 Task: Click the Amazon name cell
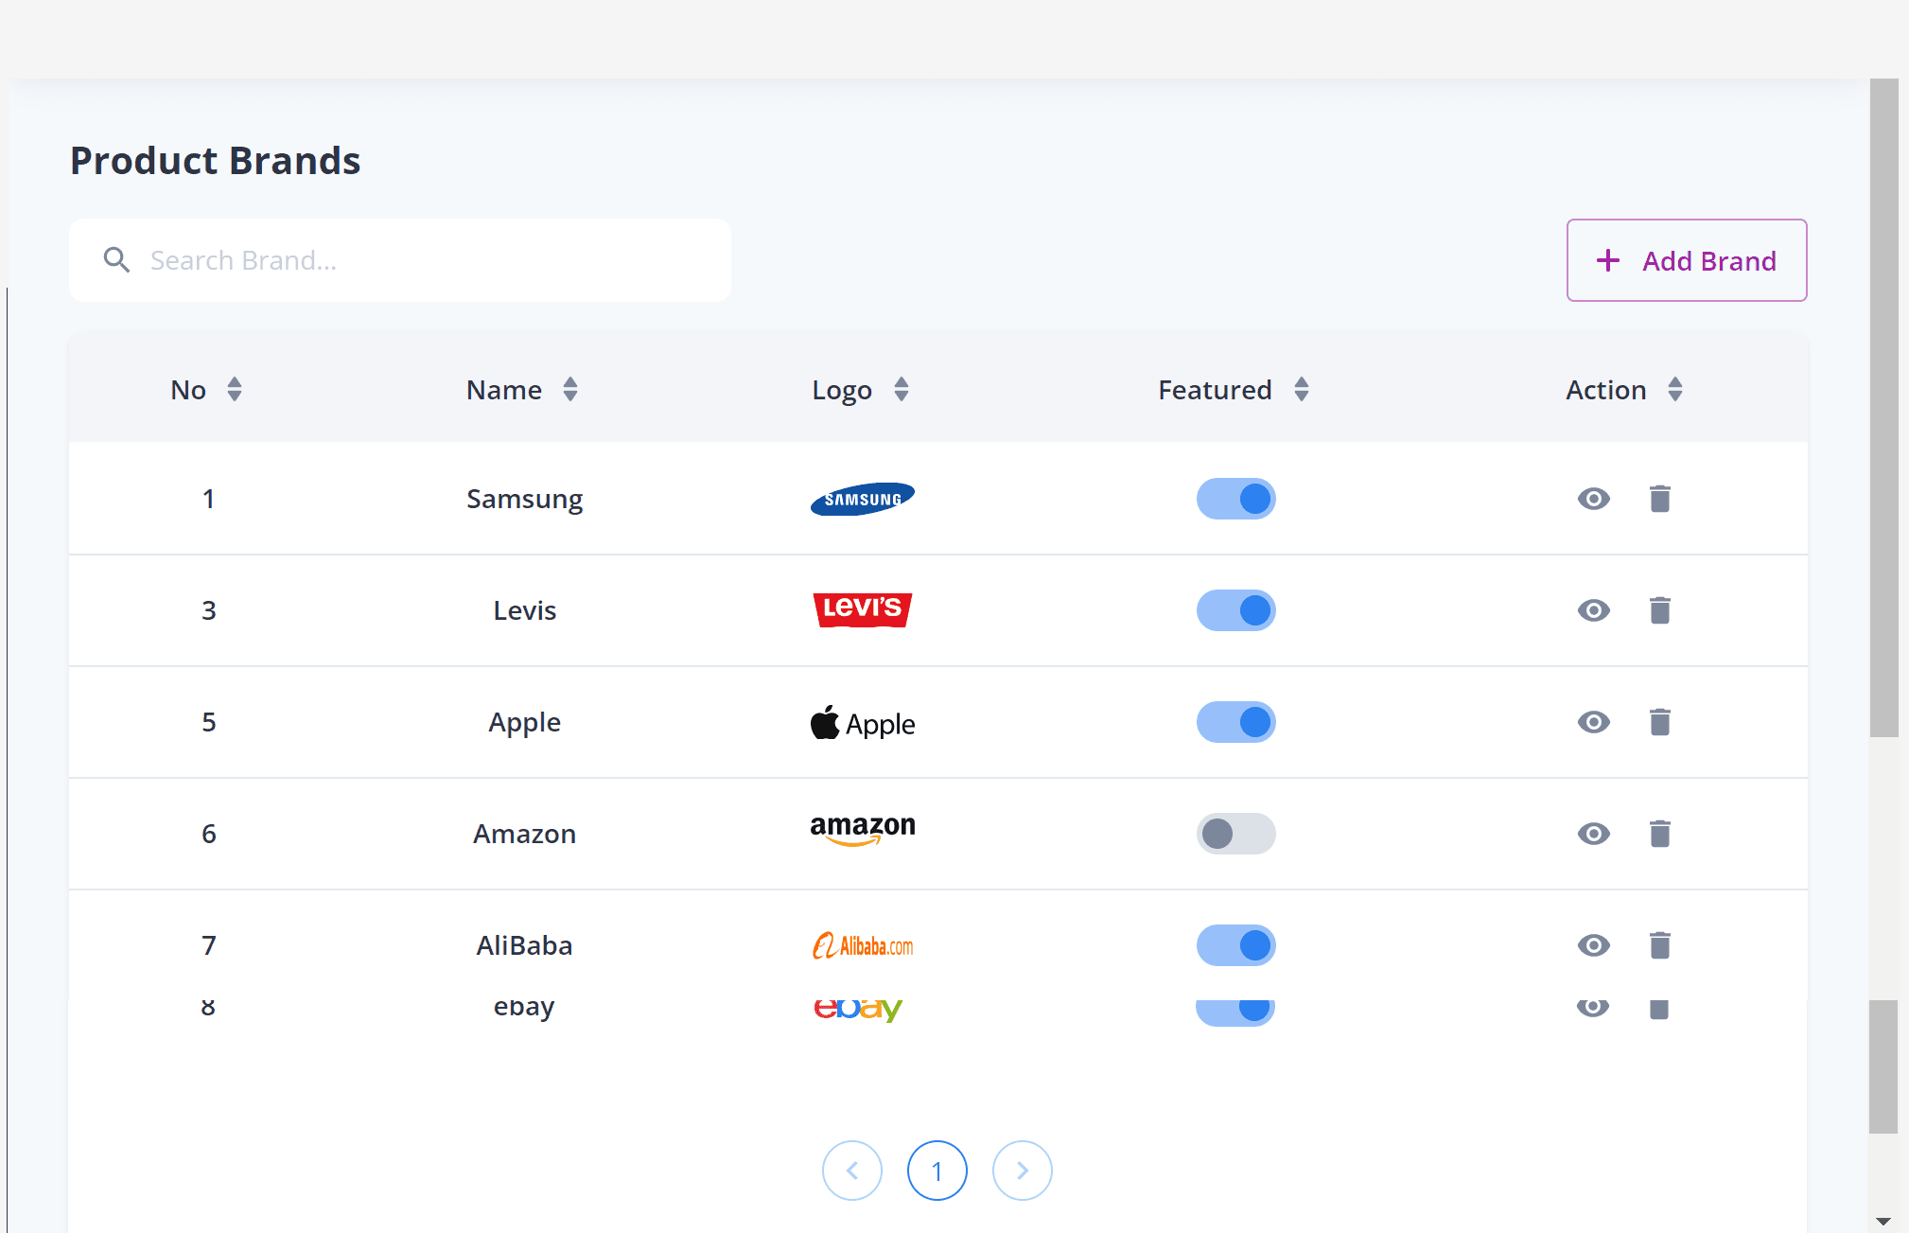tap(525, 834)
